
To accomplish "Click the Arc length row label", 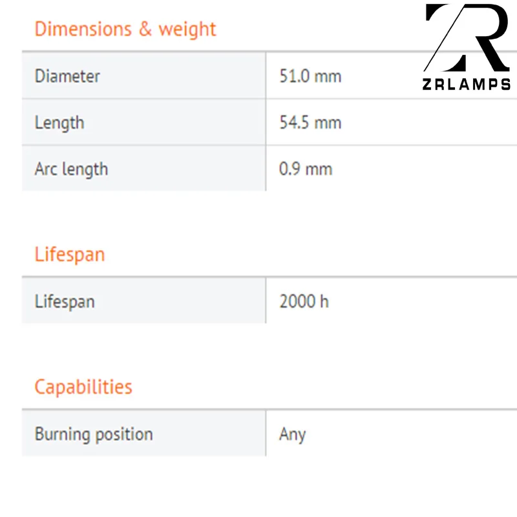I will coord(71,169).
